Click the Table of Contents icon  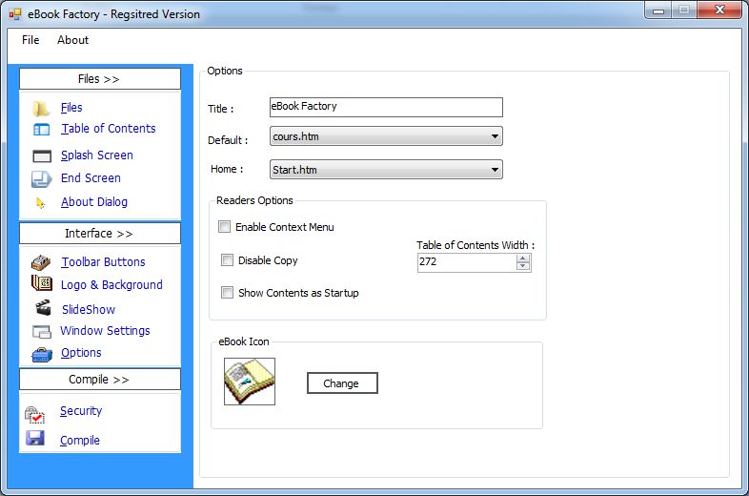tap(41, 129)
